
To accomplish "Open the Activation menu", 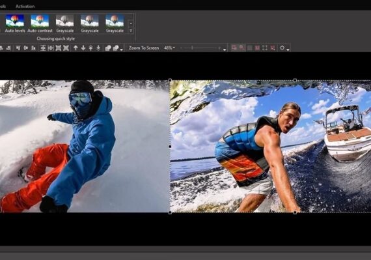I will 25,7.
